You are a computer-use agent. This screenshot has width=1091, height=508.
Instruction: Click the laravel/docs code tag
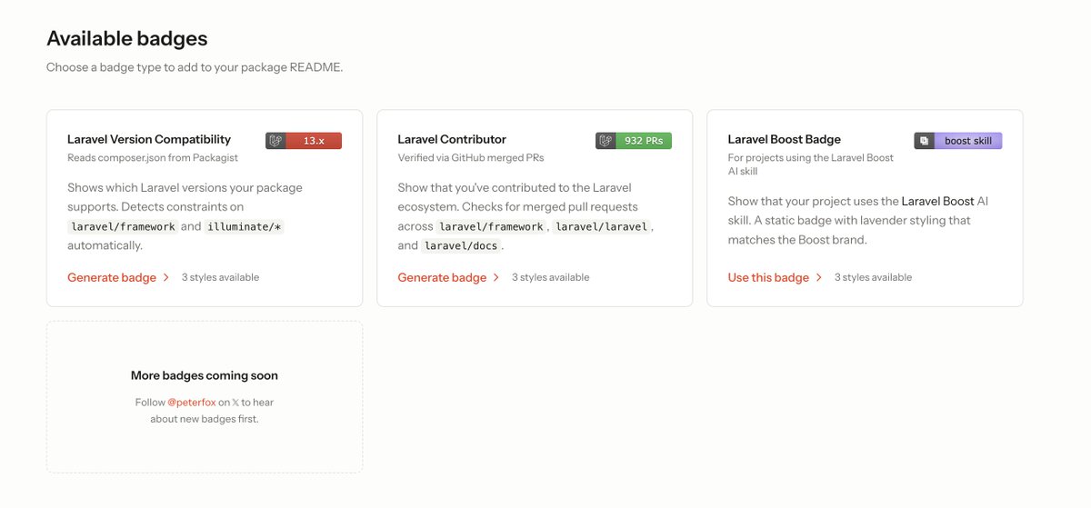coord(463,246)
